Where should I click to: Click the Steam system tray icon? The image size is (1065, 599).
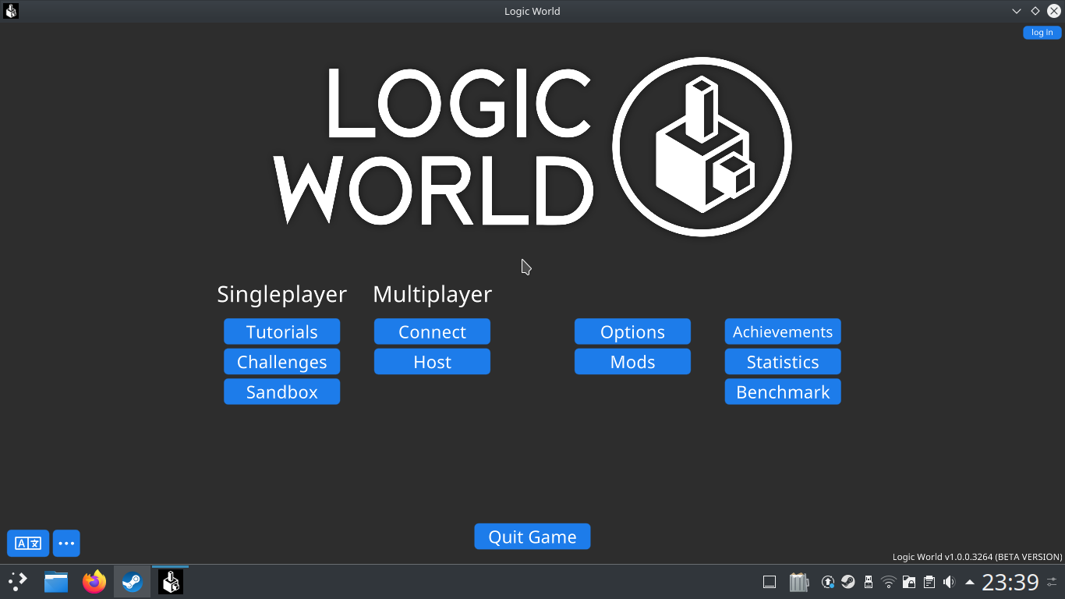848,582
